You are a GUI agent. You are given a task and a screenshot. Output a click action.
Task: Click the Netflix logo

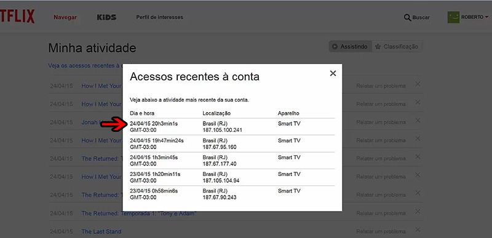click(x=17, y=17)
